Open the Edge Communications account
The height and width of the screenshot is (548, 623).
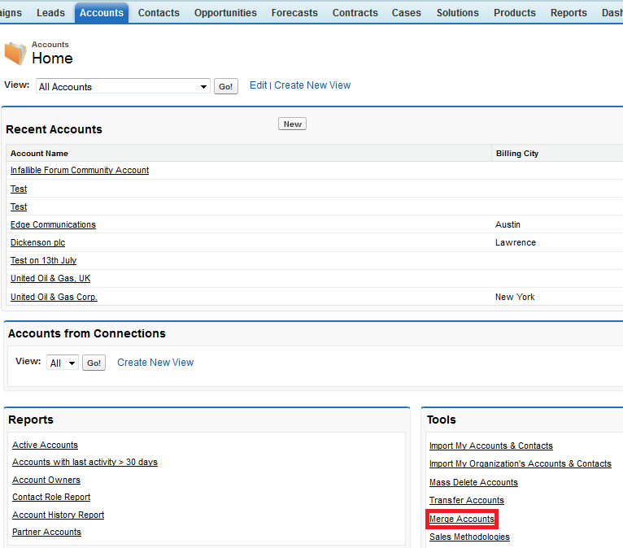tap(53, 224)
